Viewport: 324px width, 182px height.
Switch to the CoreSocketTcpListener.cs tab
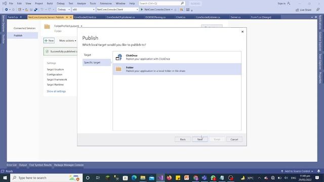click(x=120, y=17)
